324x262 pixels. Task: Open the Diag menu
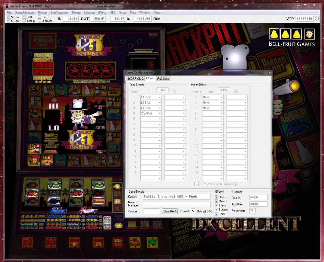point(133,12)
